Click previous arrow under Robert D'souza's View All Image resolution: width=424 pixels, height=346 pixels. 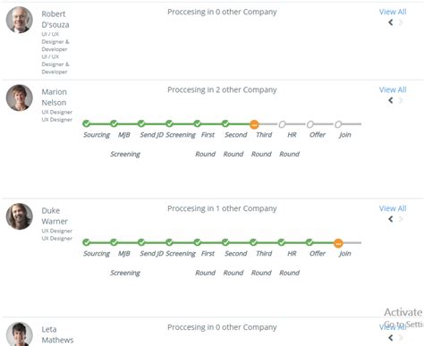(x=391, y=22)
